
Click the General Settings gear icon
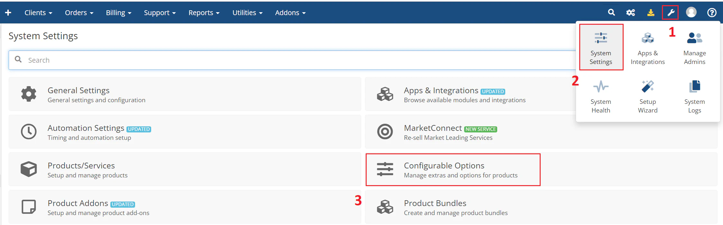click(x=29, y=94)
